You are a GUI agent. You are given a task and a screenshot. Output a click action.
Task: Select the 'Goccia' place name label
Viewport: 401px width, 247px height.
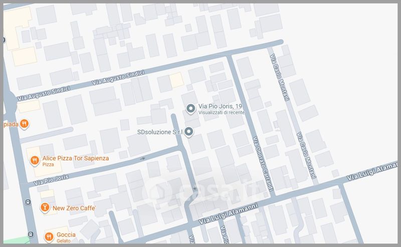click(66, 234)
